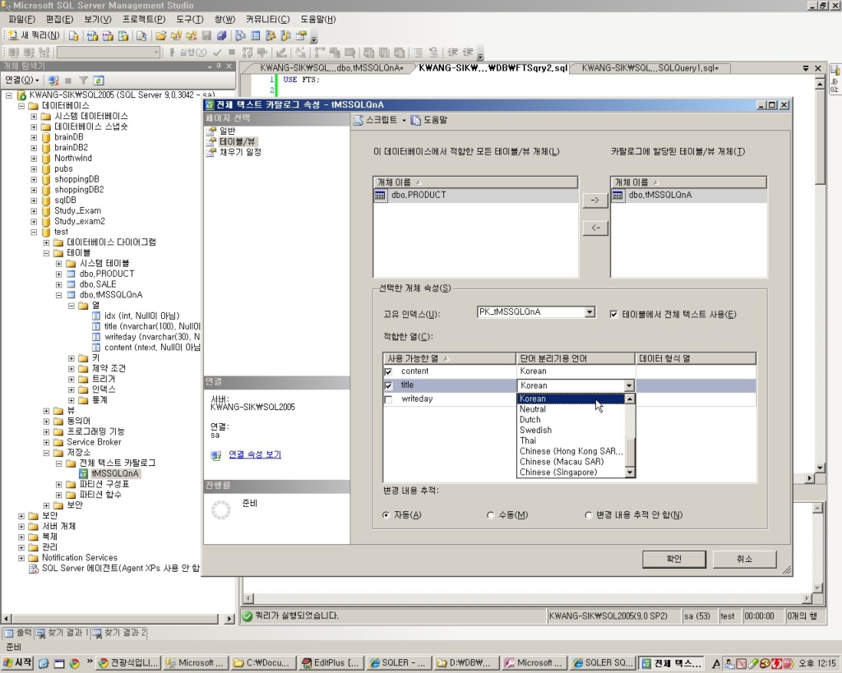Click the 시작 Start button
This screenshot has width=842, height=673.
click(x=17, y=663)
